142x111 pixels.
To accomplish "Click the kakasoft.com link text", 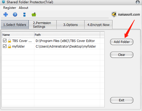I will [129, 14].
